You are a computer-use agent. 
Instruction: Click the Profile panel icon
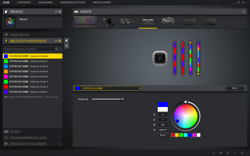click(x=6, y=12)
